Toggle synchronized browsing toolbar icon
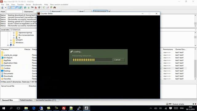This screenshot has width=197, height=111. point(51,7)
